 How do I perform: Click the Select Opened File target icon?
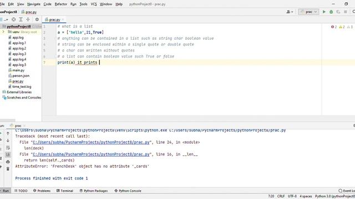13,20
